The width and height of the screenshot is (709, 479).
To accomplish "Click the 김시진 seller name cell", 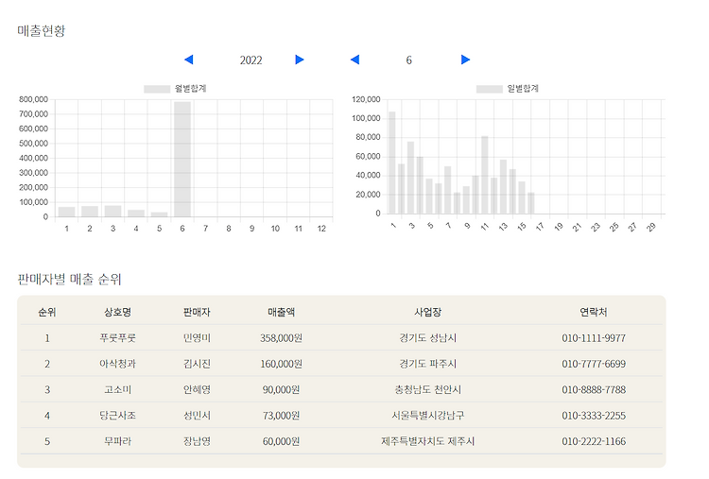I will coord(197,364).
